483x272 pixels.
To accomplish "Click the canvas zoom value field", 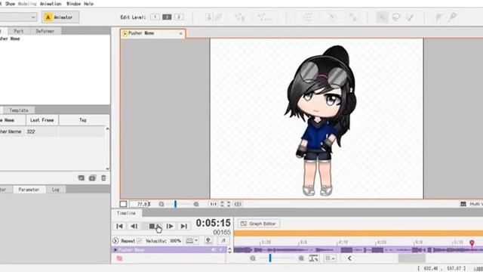I will click(140, 204).
